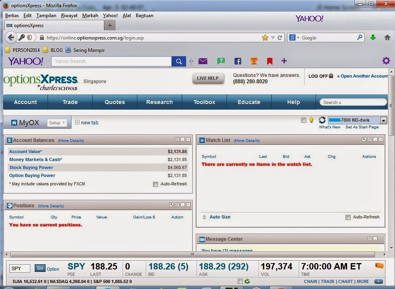Tick the checkbox left of the light bulb
Viewport: 395px width, 289px height.
[304, 120]
